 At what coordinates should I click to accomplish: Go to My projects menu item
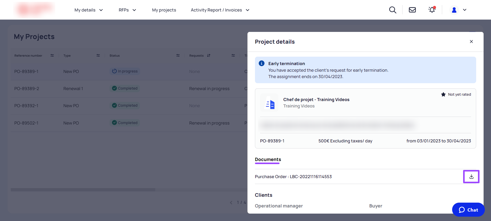164,10
